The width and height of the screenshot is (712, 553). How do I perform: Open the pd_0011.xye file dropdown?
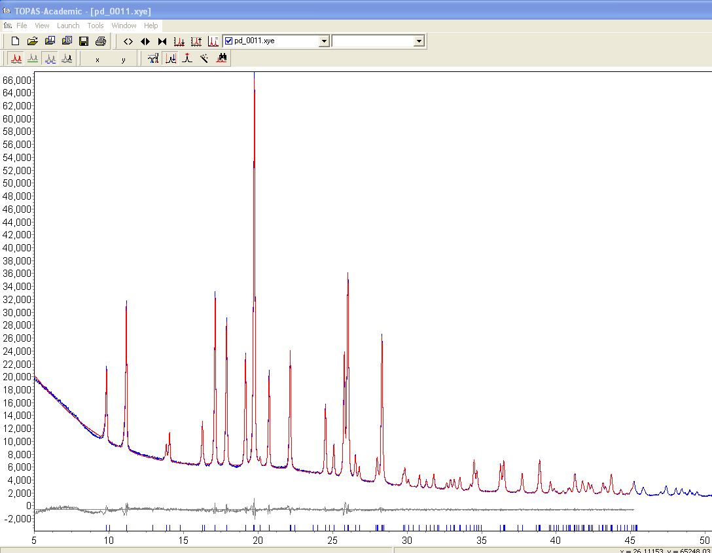[324, 41]
